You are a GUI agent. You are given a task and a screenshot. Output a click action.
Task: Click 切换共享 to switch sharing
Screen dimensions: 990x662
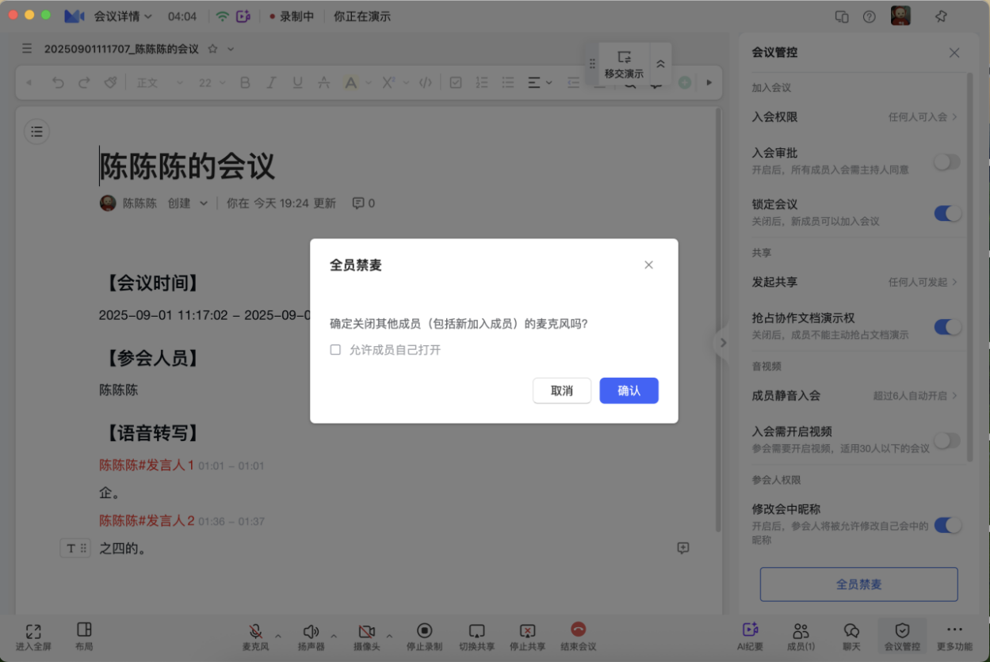pyautogui.click(x=476, y=637)
